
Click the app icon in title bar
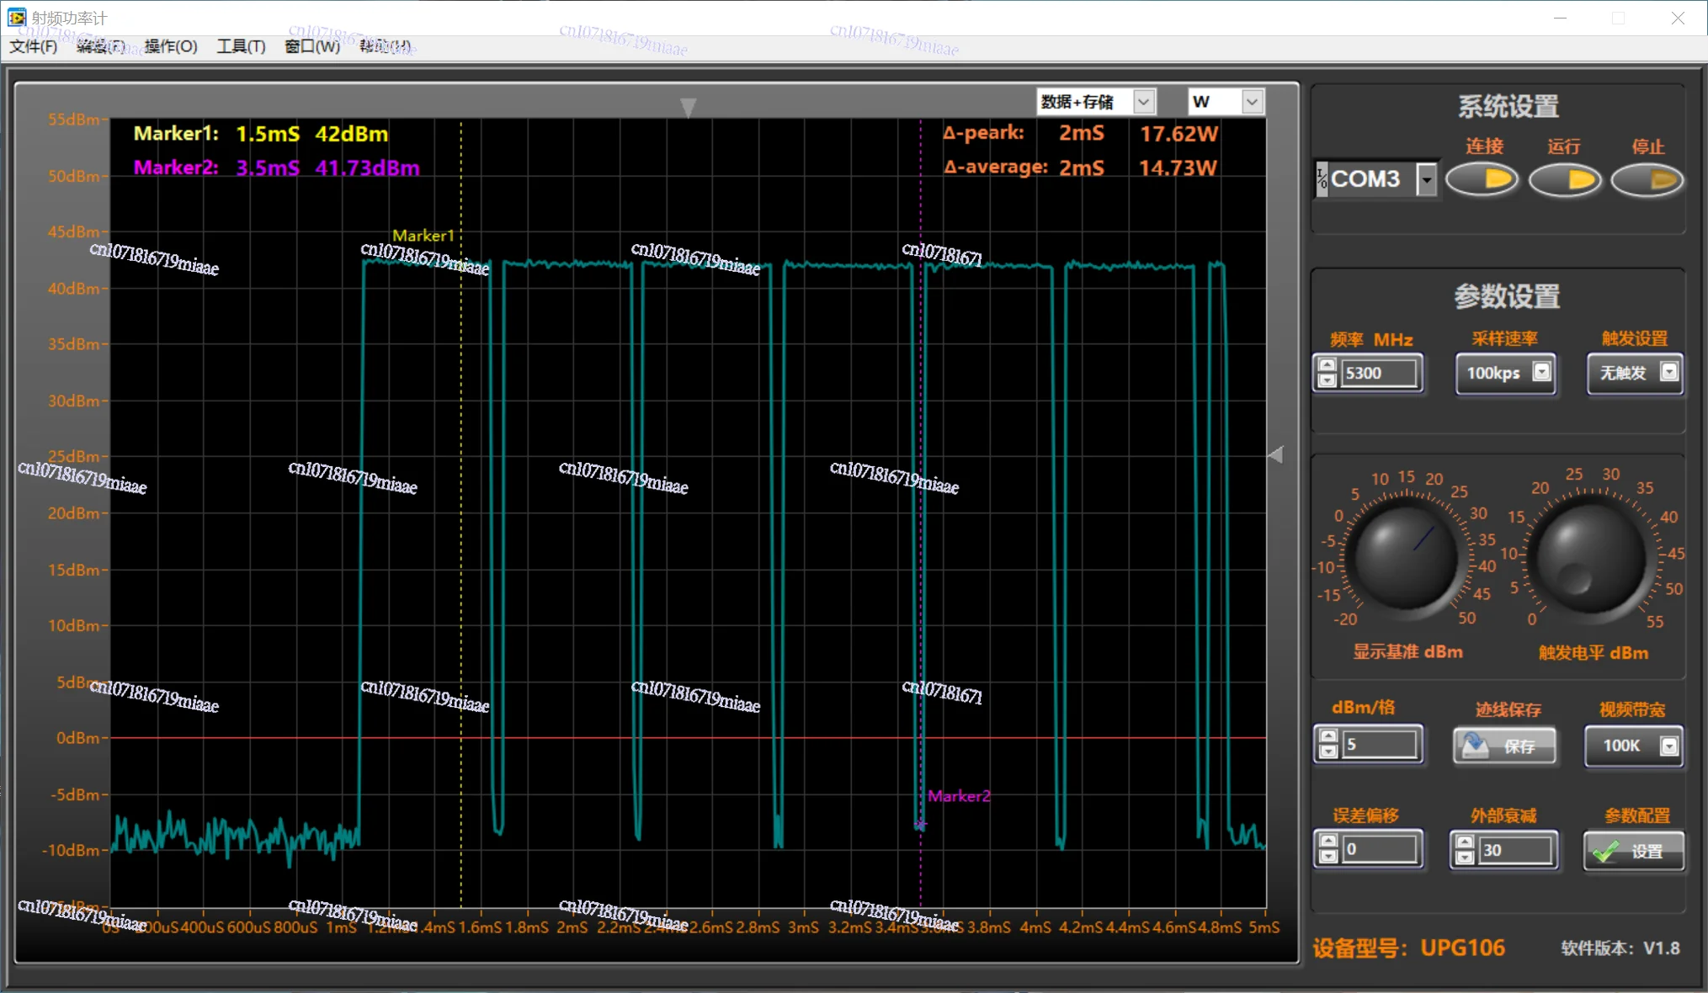[x=17, y=18]
